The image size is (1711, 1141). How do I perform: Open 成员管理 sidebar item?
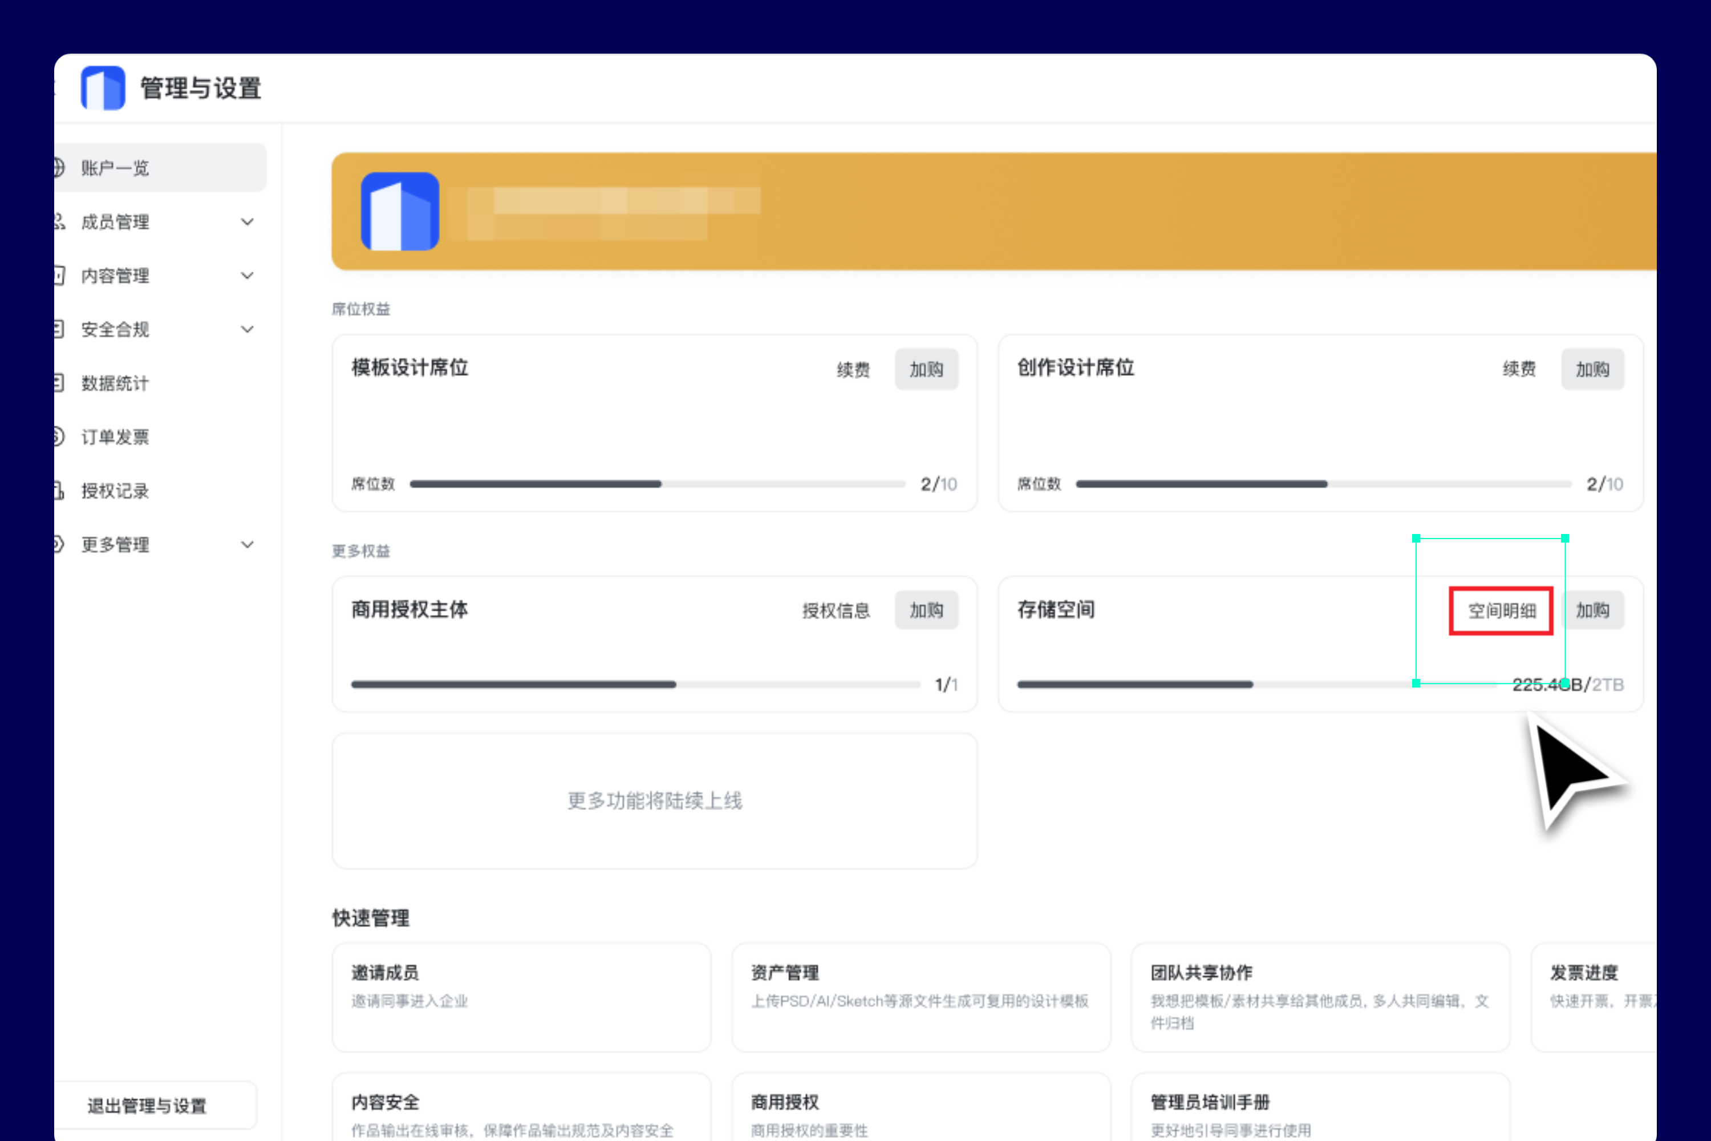point(115,222)
